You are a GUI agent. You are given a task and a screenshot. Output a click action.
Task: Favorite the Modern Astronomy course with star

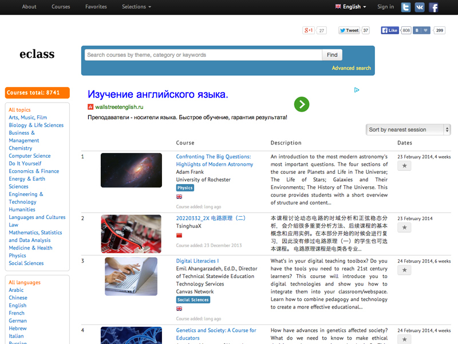pyautogui.click(x=404, y=166)
